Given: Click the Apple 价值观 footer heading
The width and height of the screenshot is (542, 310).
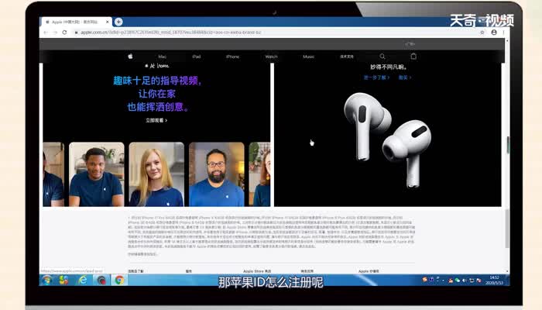Looking at the screenshot, I should click(x=369, y=271).
